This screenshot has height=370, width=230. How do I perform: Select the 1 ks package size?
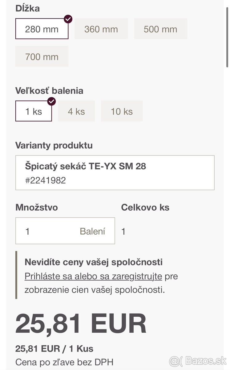(34, 111)
